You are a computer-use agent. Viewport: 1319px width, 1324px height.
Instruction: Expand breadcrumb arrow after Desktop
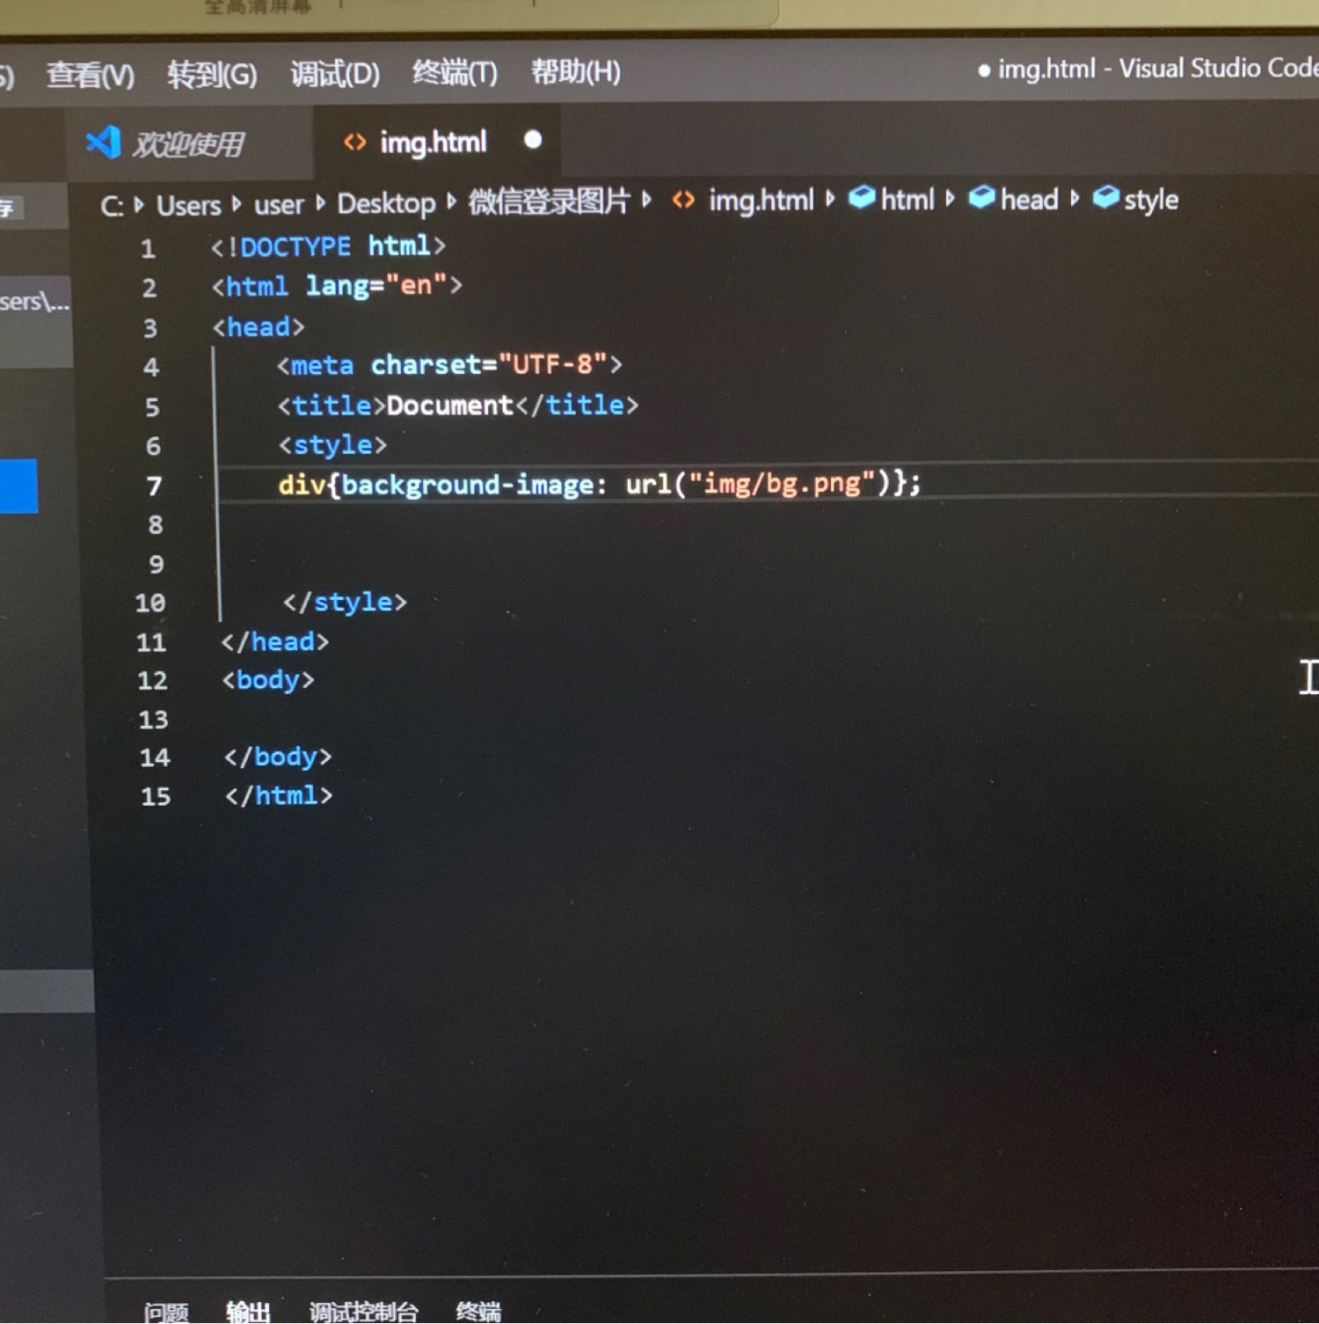(451, 201)
